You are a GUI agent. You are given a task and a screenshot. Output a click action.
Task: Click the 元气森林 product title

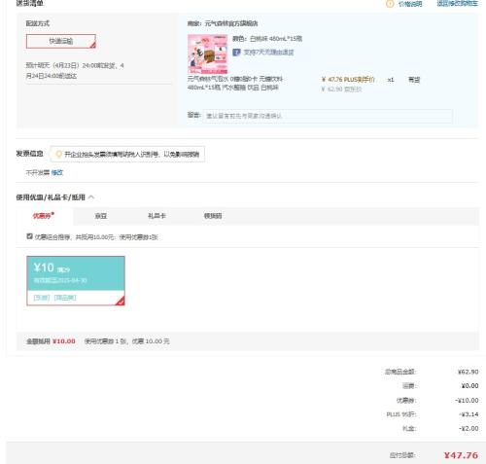point(234,83)
